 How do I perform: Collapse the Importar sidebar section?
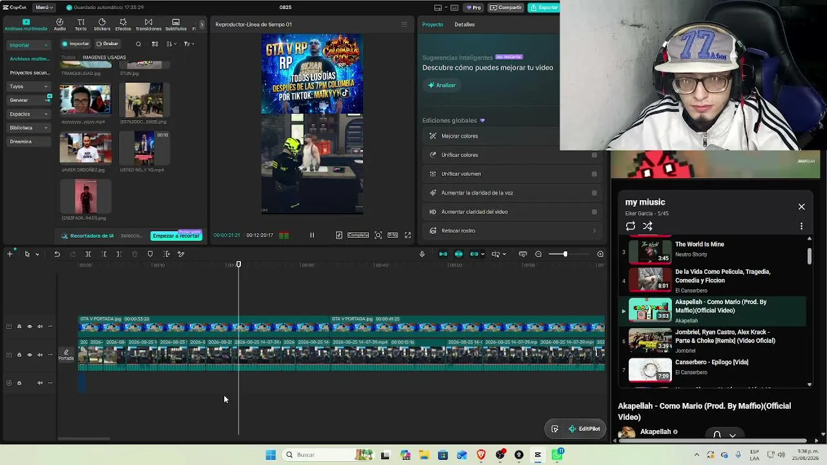[46, 45]
